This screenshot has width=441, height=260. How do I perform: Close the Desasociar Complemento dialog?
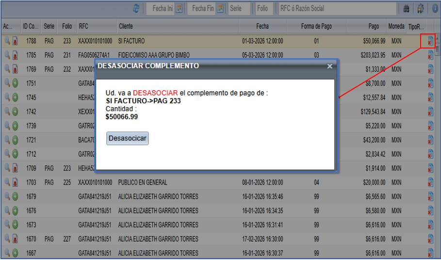click(x=330, y=66)
